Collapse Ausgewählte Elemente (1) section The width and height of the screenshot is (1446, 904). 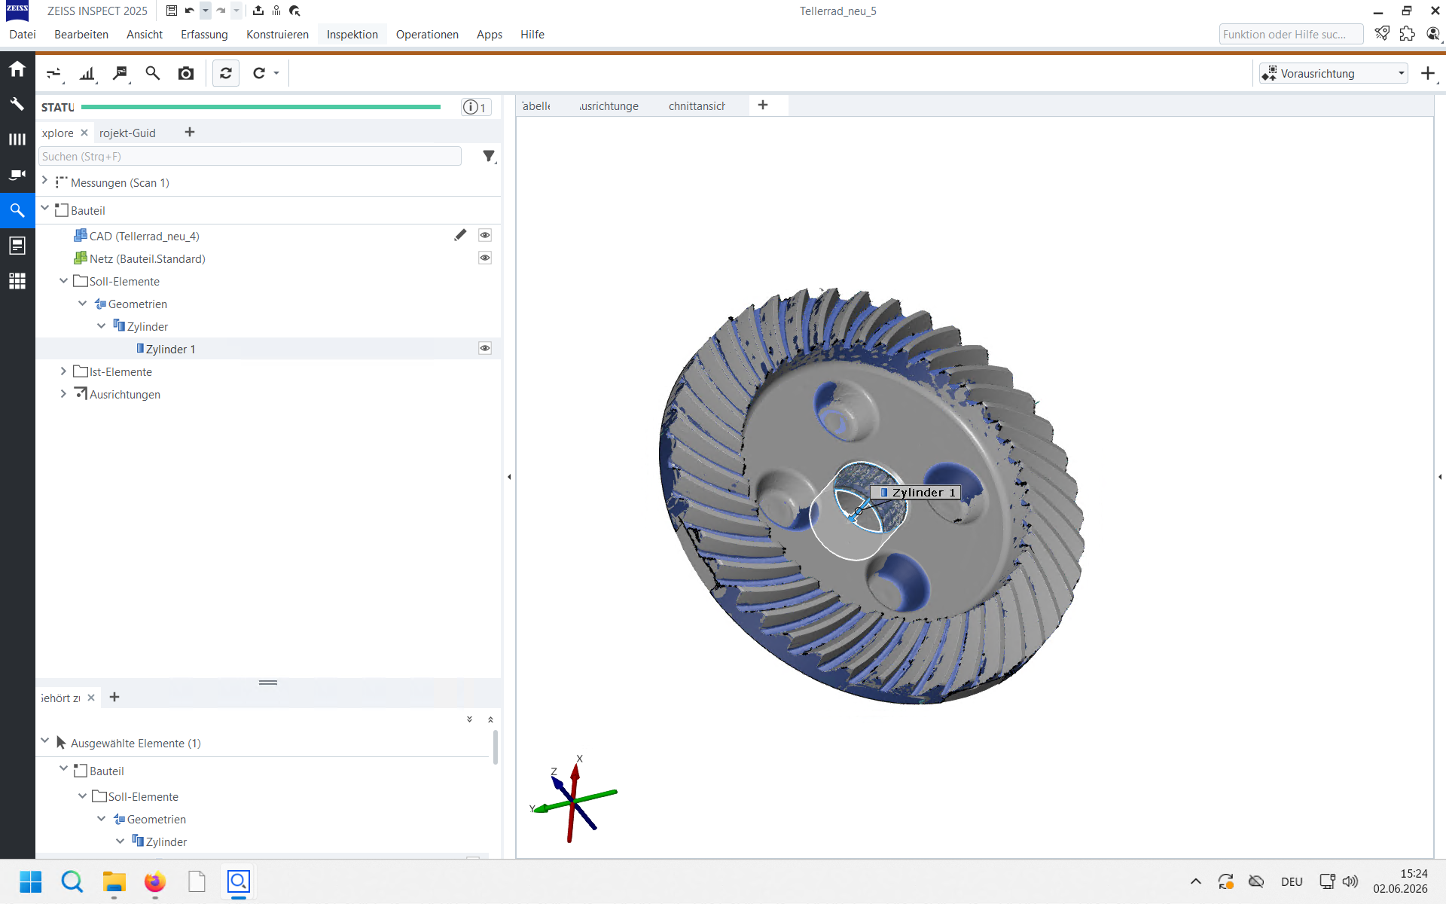pos(44,741)
